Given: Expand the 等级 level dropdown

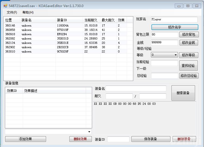Looking at the screenshot, I should pos(176,55).
